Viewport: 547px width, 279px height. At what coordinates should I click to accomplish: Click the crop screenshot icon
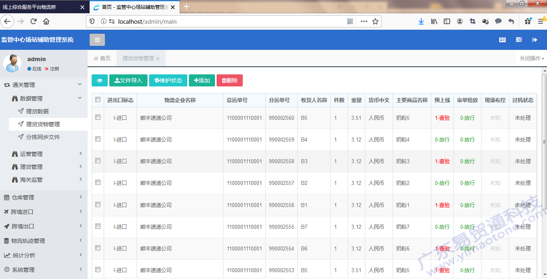click(473, 21)
